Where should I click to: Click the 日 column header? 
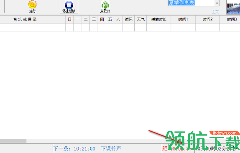pyautogui.click(x=69, y=19)
